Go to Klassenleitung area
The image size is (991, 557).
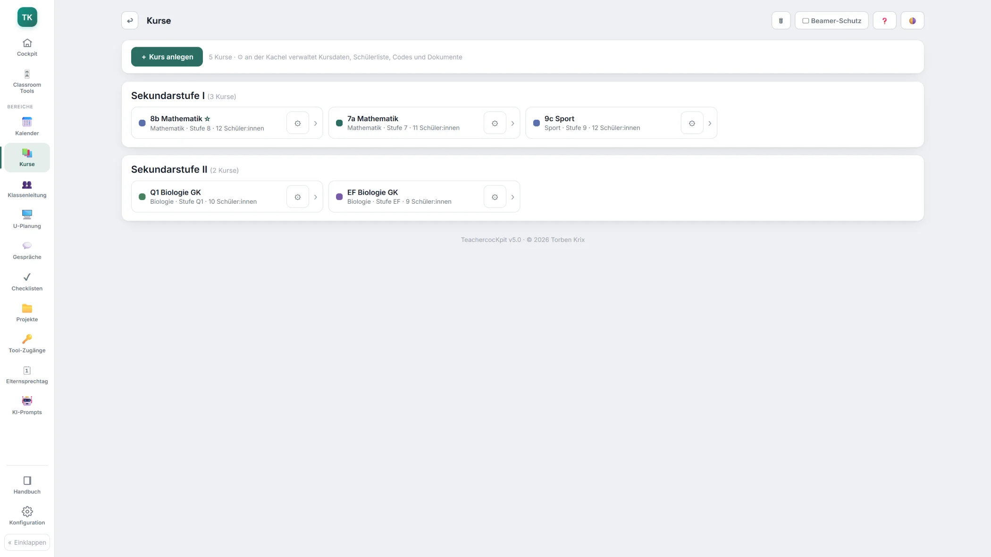tap(27, 189)
